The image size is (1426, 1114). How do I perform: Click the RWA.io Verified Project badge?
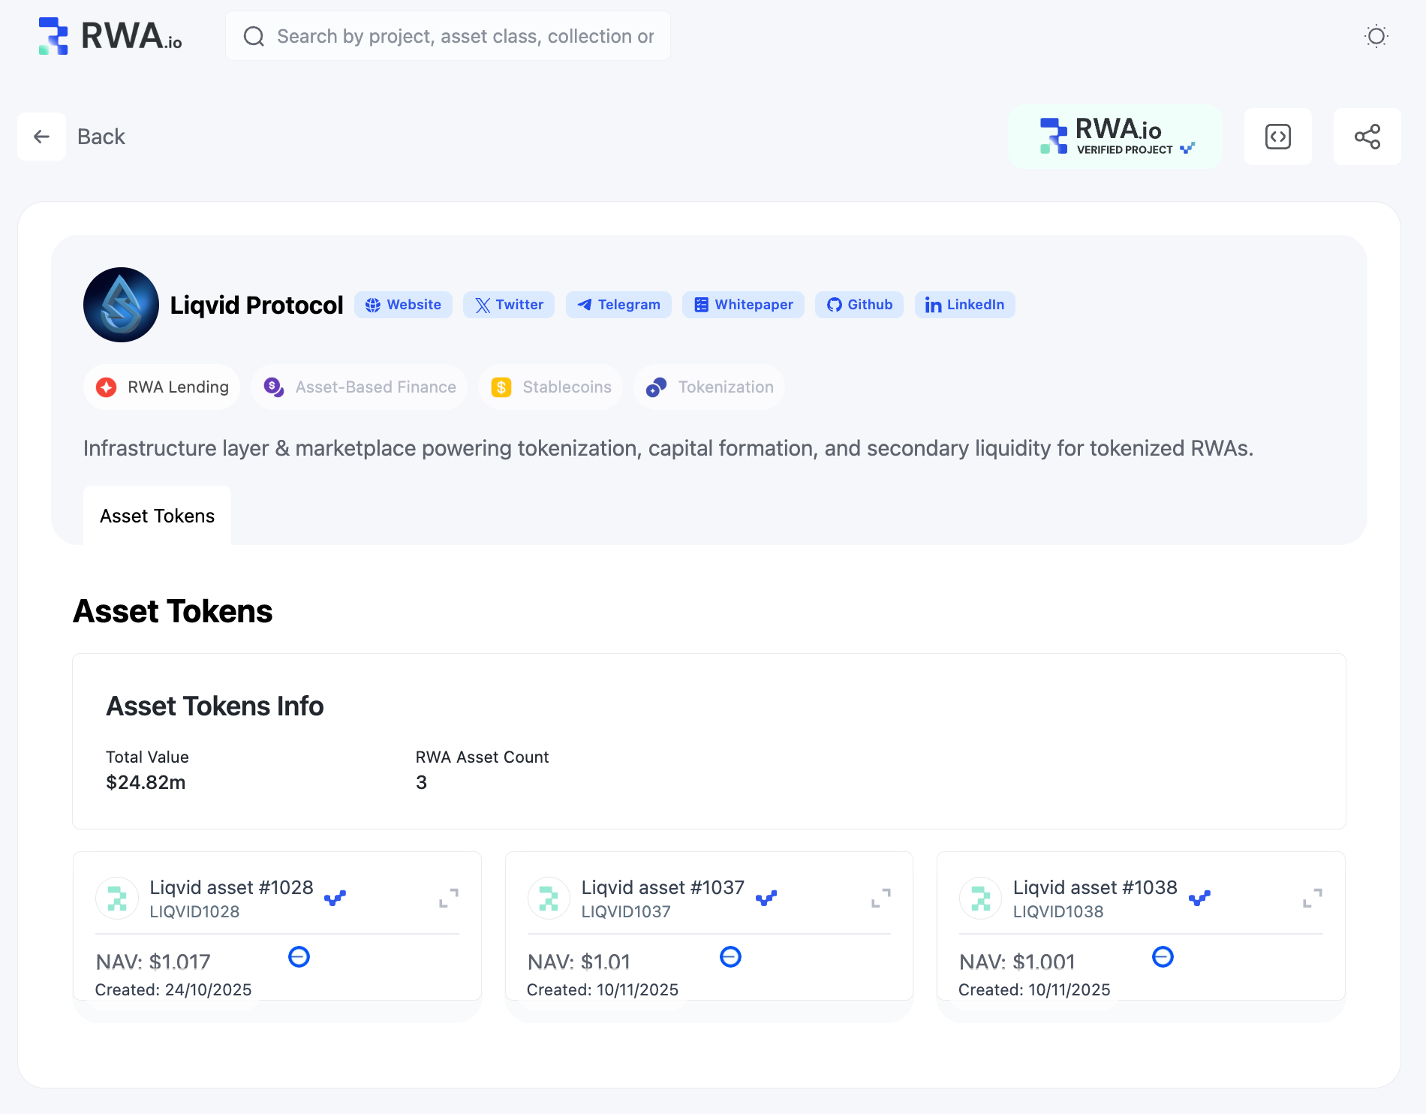(1115, 137)
